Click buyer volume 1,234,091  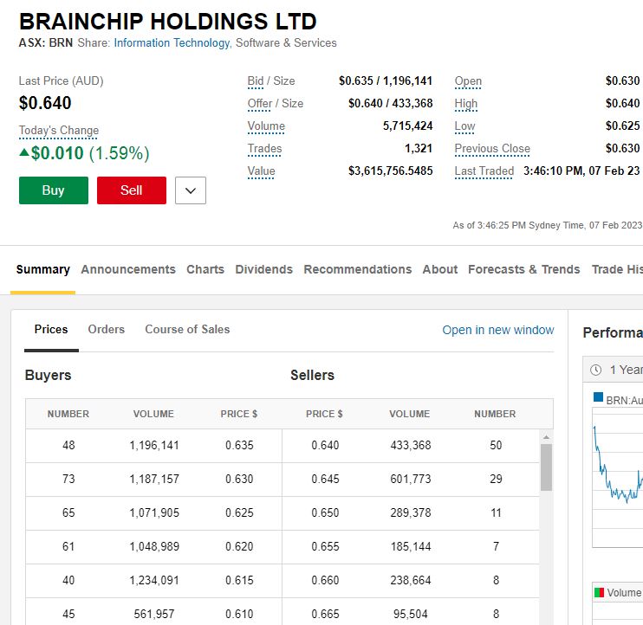pyautogui.click(x=154, y=580)
